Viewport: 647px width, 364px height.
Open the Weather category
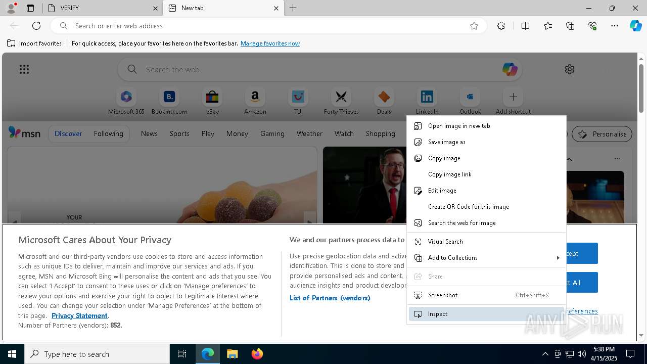point(309,133)
